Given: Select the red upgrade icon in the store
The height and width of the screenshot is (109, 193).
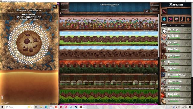Looking at the screenshot, I should pos(164,12).
